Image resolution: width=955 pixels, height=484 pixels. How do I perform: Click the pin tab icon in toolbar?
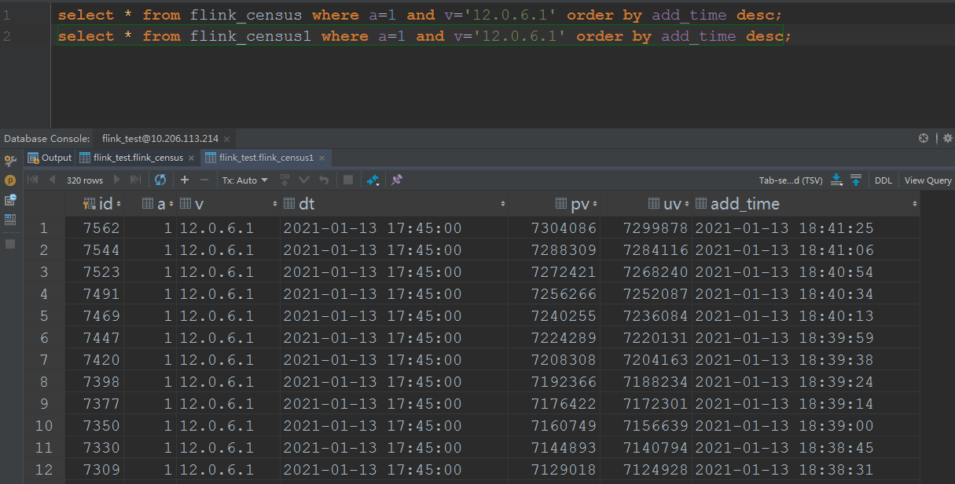coord(397,180)
